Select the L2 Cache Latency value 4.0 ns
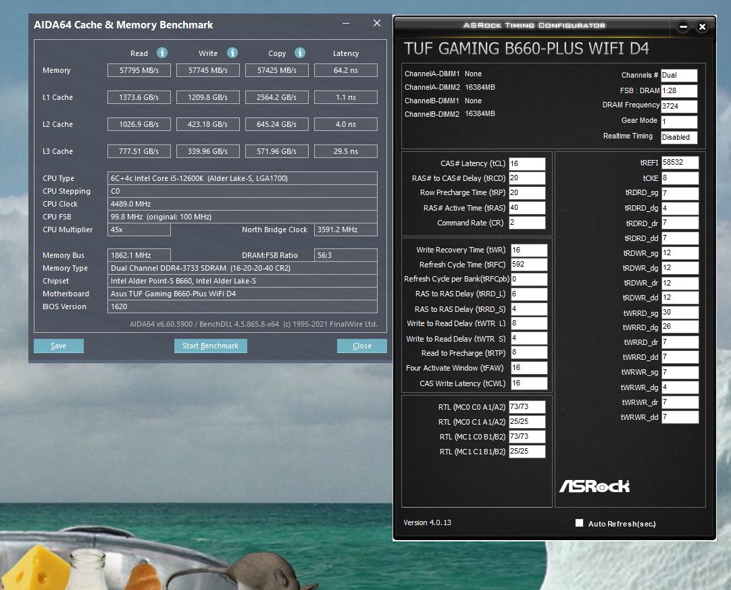This screenshot has height=590, width=731. pyautogui.click(x=346, y=124)
